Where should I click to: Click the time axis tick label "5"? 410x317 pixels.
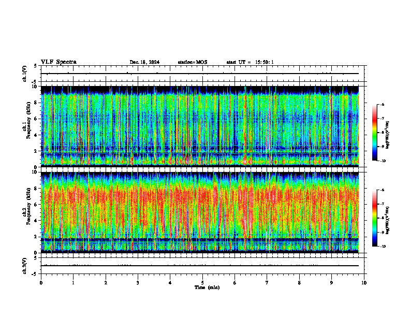point(202,283)
